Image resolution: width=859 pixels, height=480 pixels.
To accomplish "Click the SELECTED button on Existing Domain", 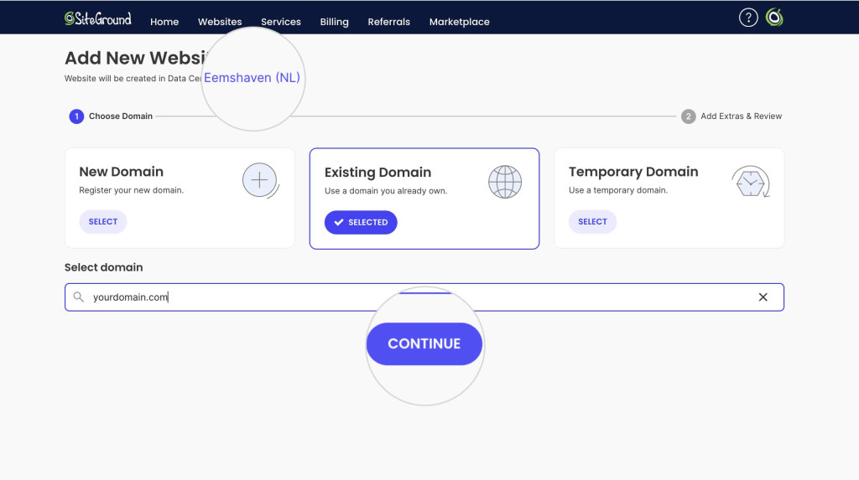I will (x=361, y=222).
